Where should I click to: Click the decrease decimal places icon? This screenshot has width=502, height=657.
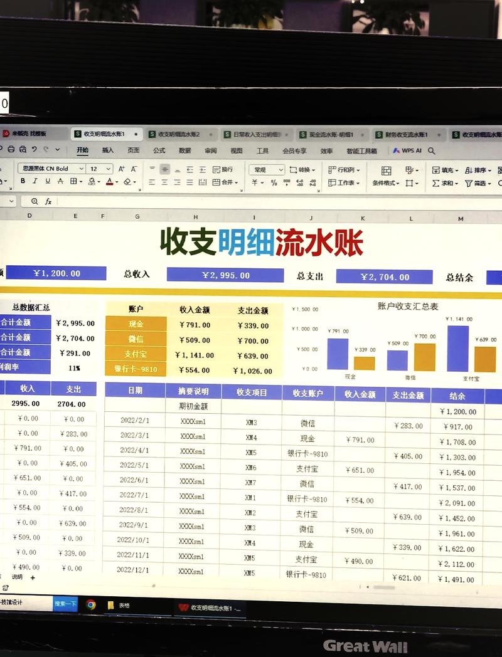click(x=313, y=182)
